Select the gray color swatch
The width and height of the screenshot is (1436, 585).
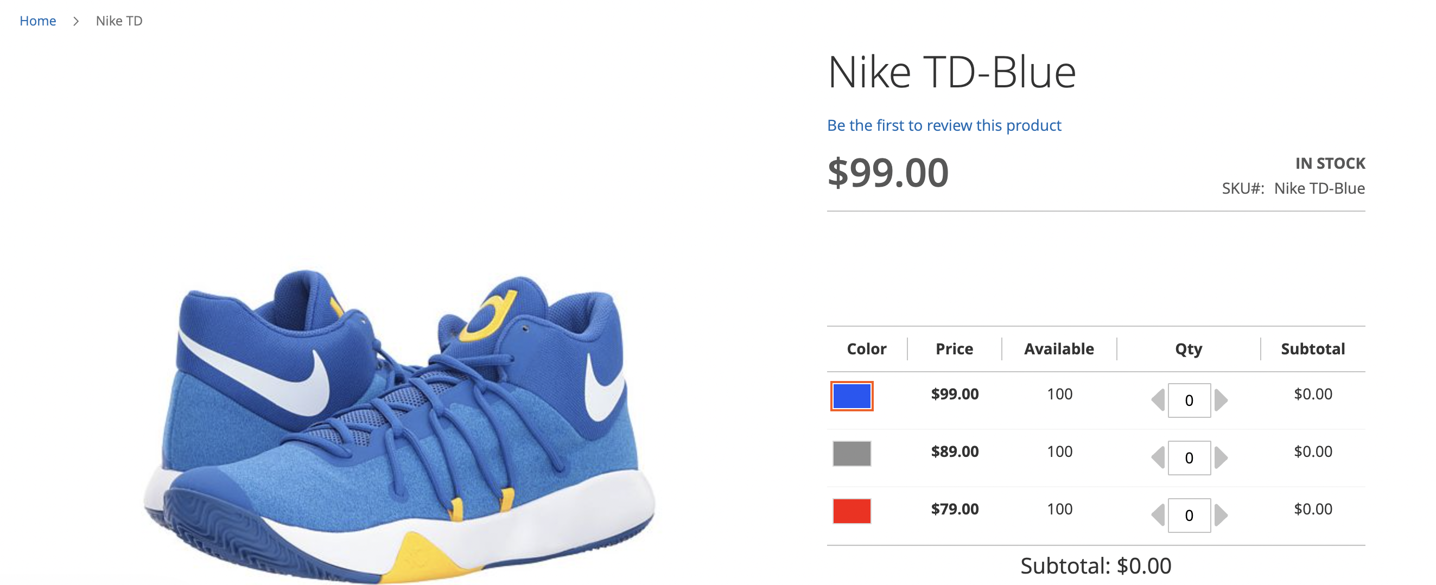click(x=851, y=453)
